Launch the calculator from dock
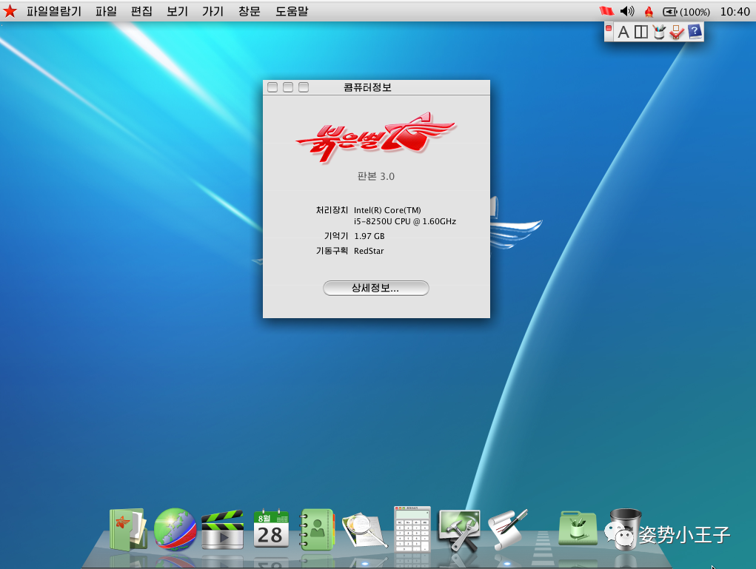 [x=412, y=529]
